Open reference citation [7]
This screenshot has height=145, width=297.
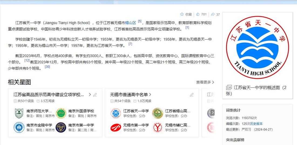130,44
